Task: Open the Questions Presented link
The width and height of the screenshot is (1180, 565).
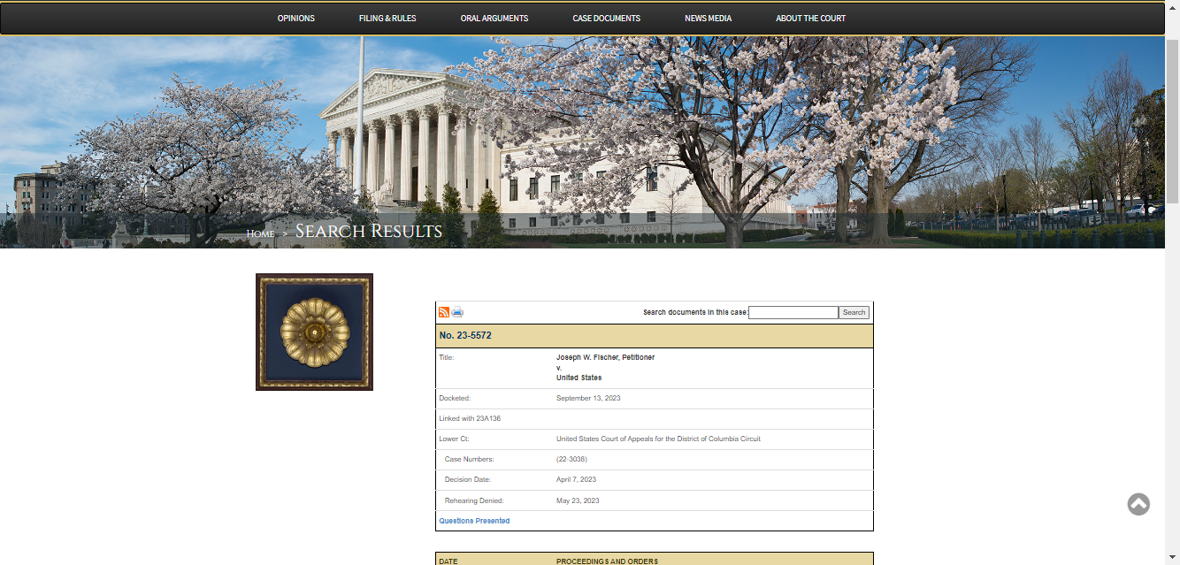Action: 474,521
